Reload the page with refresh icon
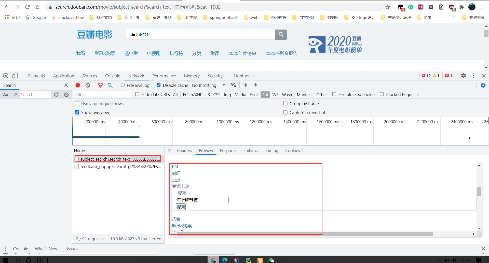This screenshot has height=263, width=489. [x=28, y=7]
